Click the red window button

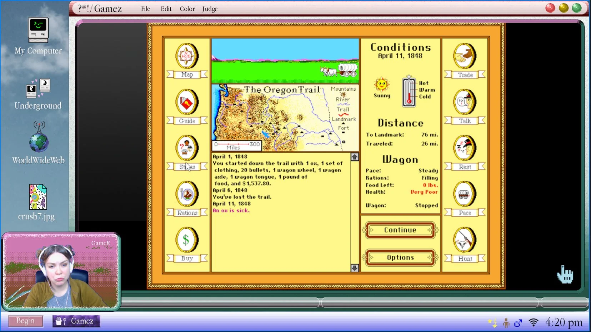click(550, 8)
